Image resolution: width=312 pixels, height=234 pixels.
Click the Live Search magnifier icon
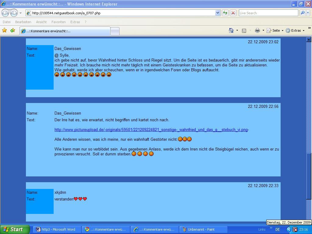coord(303,13)
